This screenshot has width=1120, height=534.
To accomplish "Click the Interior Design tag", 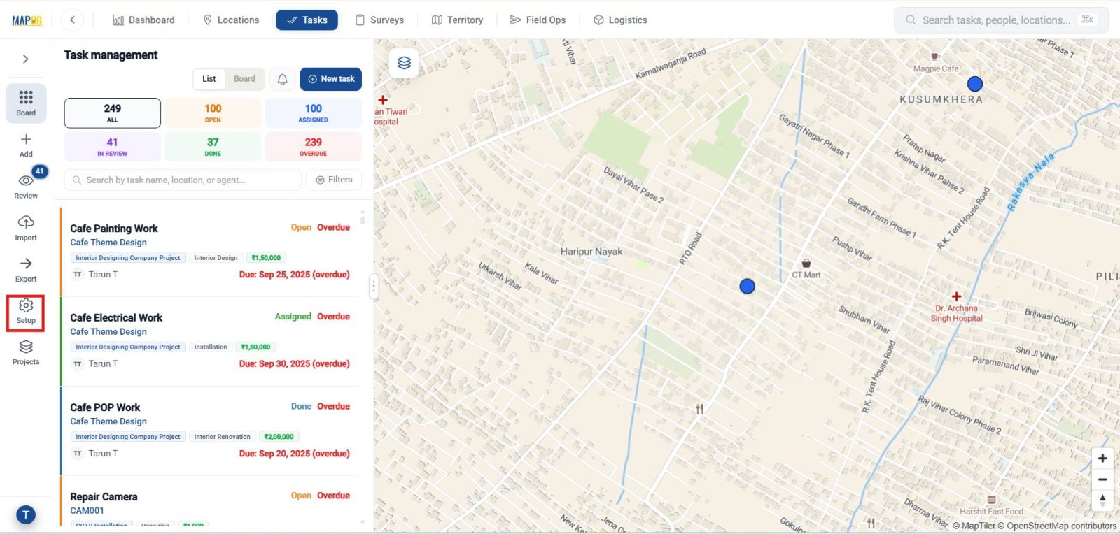I will (216, 258).
